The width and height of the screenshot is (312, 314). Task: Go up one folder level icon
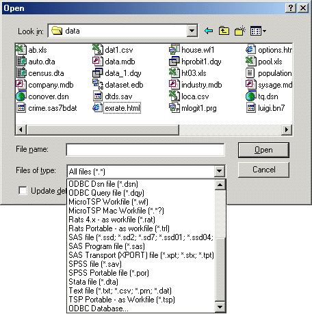[224, 31]
